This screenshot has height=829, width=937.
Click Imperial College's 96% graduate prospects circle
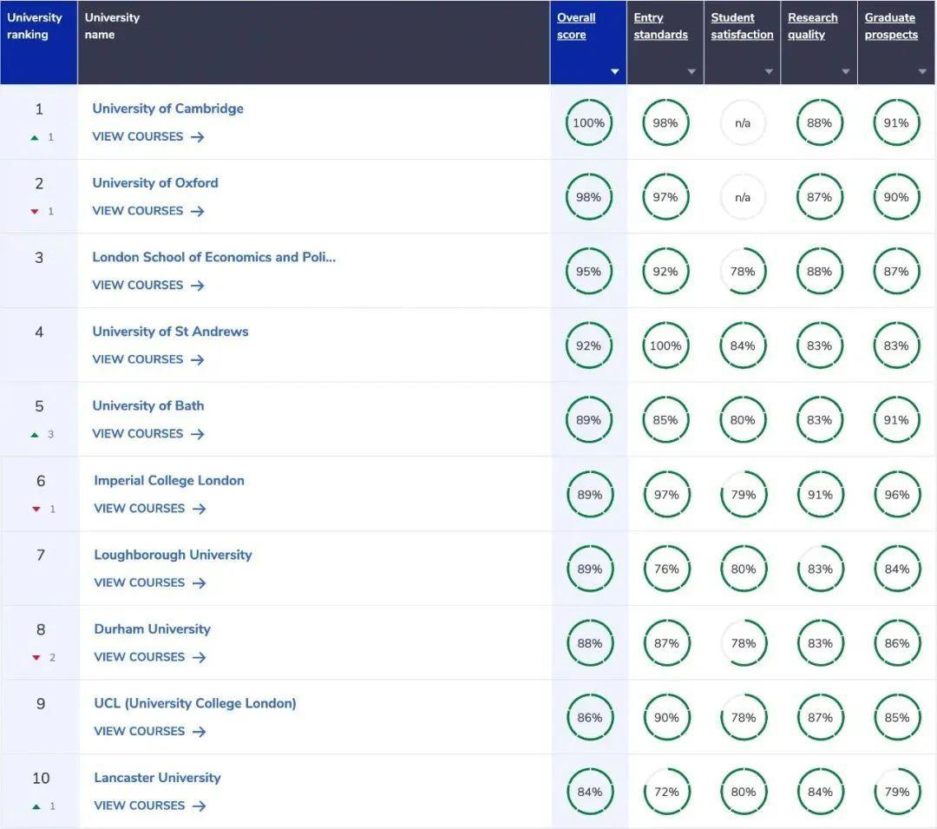click(x=896, y=495)
